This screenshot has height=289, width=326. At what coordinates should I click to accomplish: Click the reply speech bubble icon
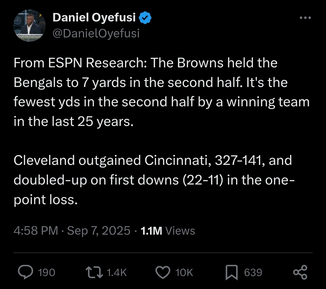(25, 272)
